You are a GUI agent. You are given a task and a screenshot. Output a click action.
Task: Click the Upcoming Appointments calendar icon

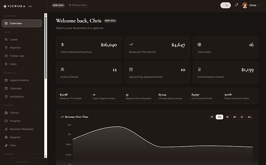point(131,69)
